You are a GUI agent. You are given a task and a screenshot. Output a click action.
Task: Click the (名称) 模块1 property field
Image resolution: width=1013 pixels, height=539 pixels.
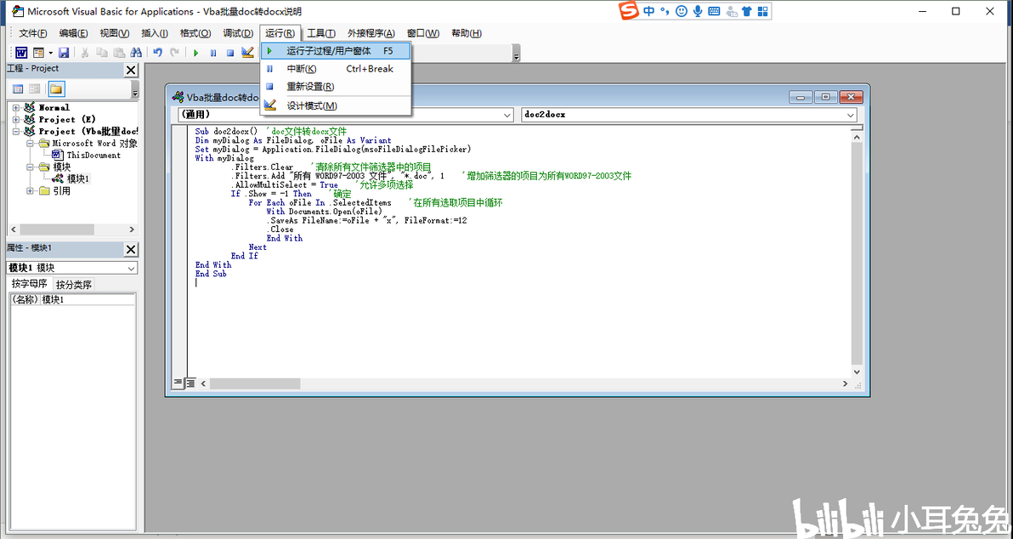(x=72, y=300)
